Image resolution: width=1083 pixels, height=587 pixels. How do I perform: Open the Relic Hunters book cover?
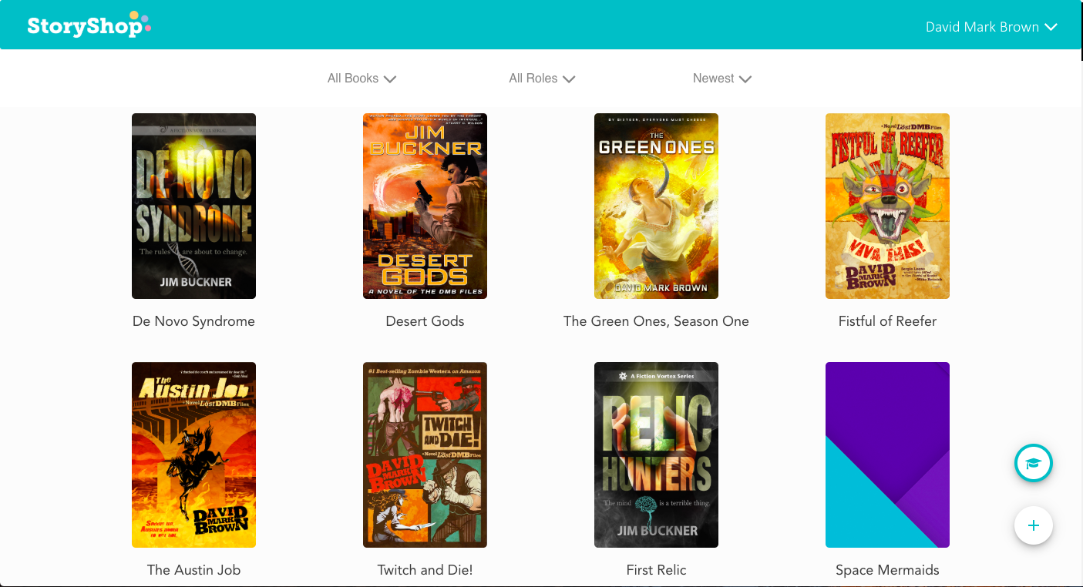click(656, 455)
